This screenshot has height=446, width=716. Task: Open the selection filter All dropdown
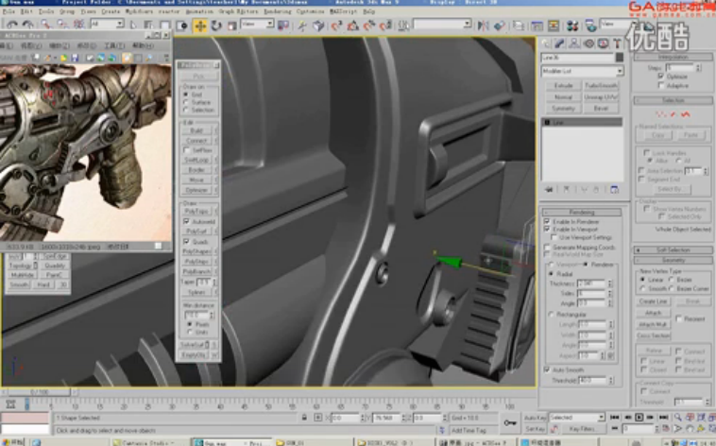107,24
